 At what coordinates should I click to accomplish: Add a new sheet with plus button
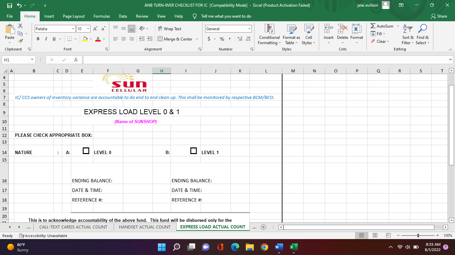tap(263, 227)
